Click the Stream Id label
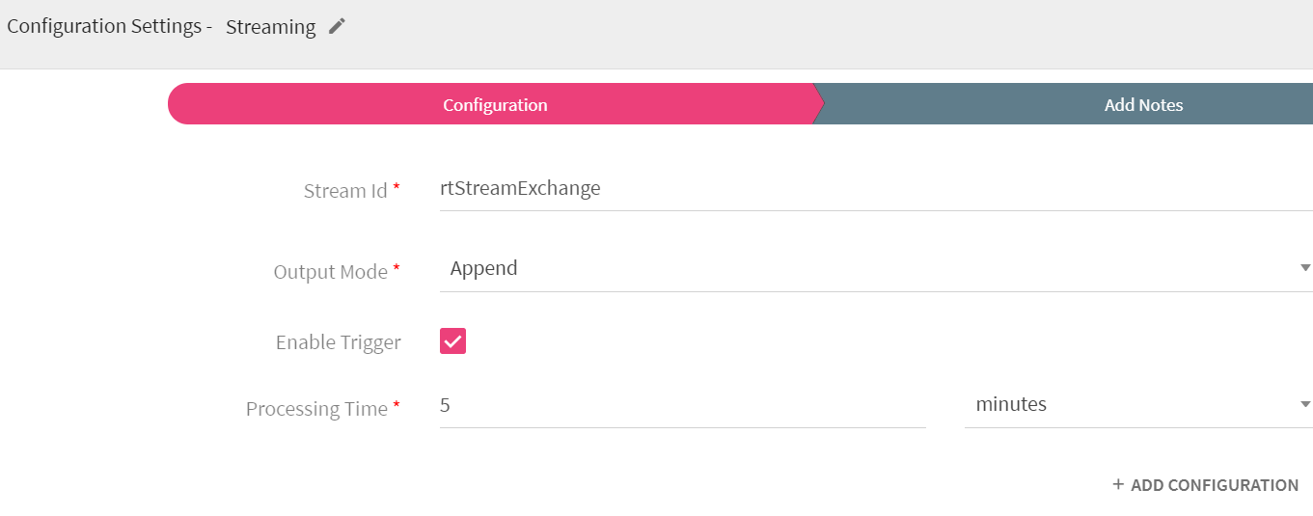1313x516 pixels. click(x=345, y=191)
